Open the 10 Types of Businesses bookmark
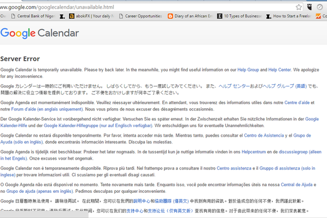This screenshot has height=218, width=327. point(239,16)
